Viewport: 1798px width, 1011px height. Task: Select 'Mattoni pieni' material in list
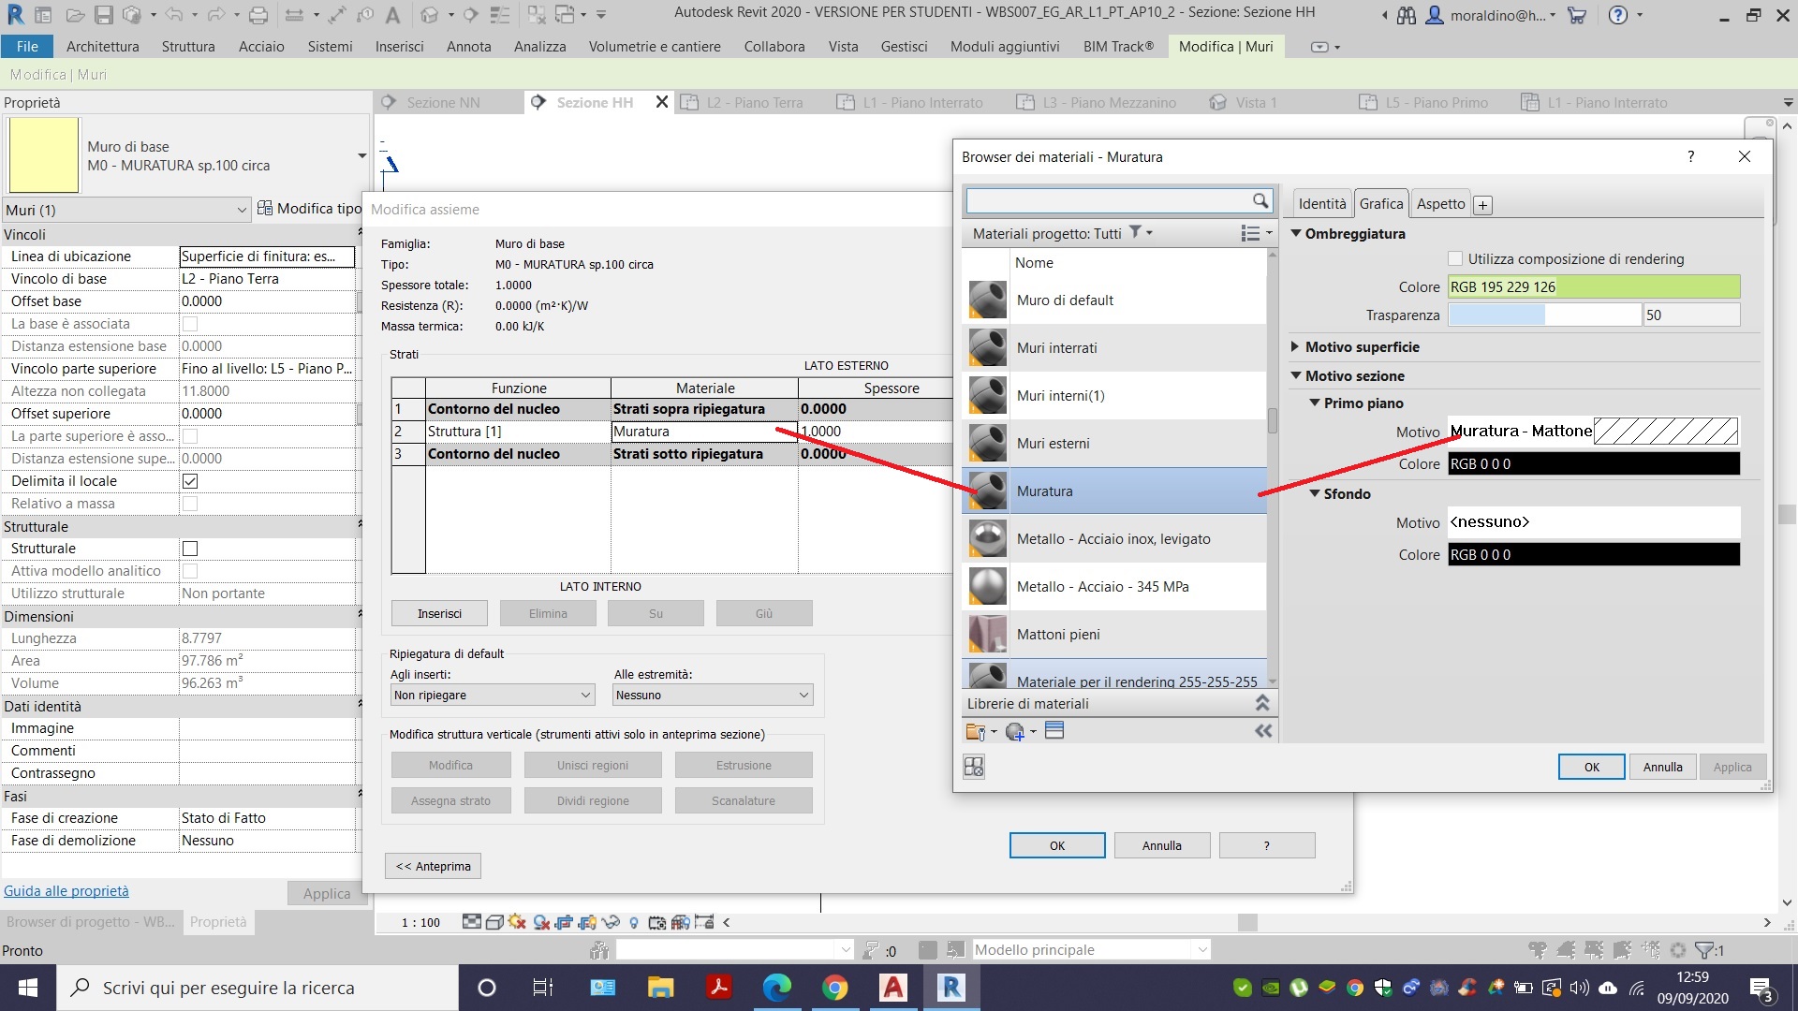coord(1114,635)
